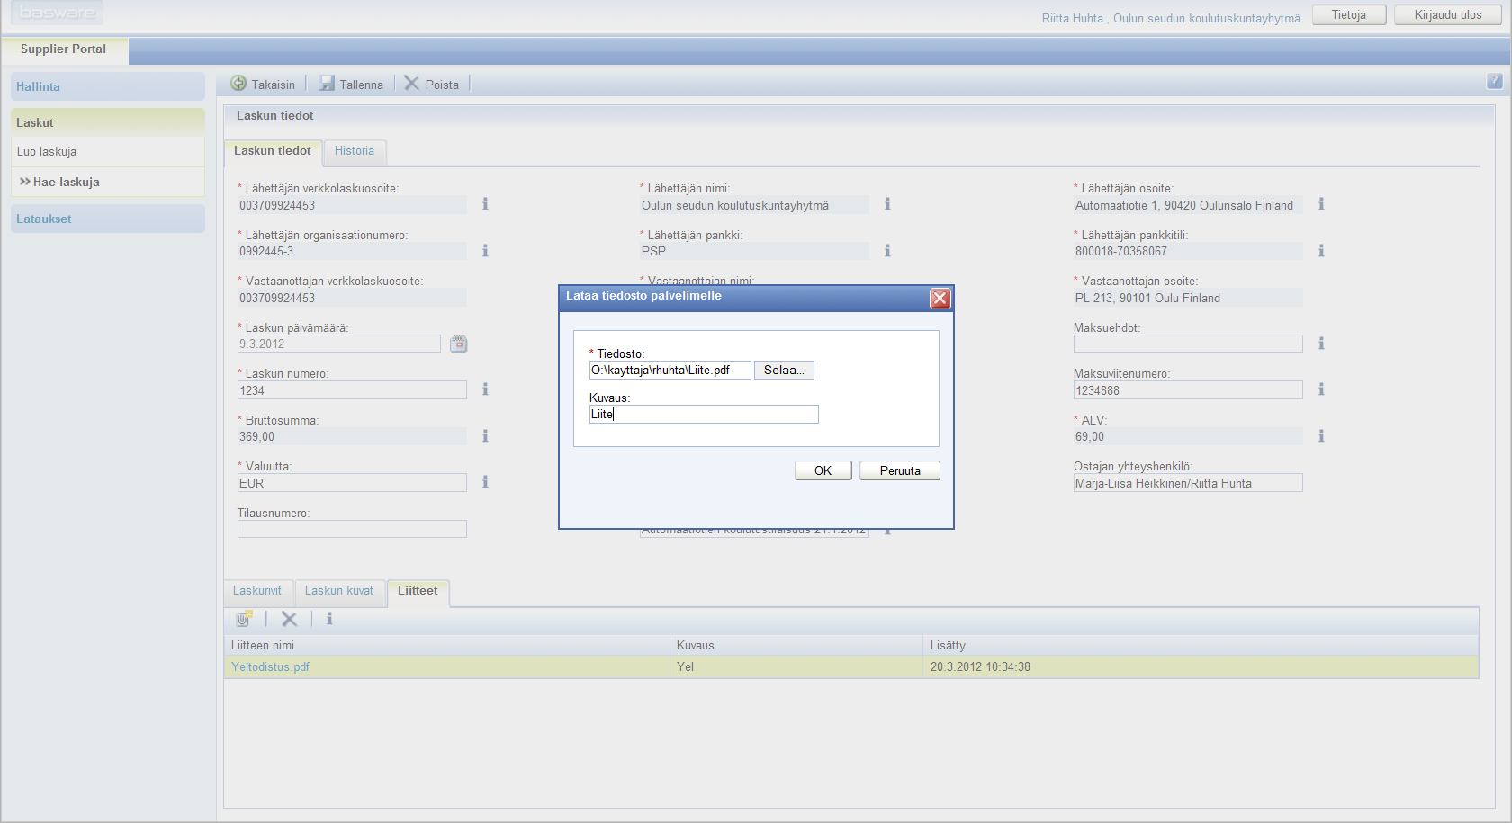
Task: Click the Laskun numero field
Action: coord(352,390)
